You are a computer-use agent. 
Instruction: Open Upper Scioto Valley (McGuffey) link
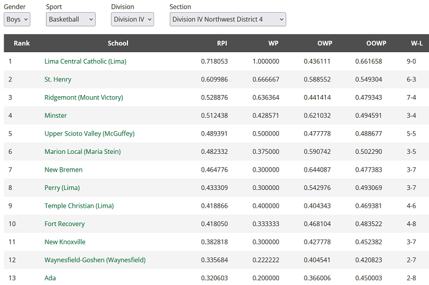click(89, 134)
